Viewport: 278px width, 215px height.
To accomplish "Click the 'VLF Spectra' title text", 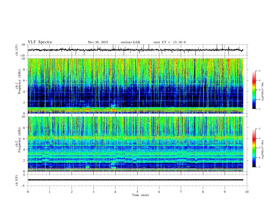I will 40,42.
